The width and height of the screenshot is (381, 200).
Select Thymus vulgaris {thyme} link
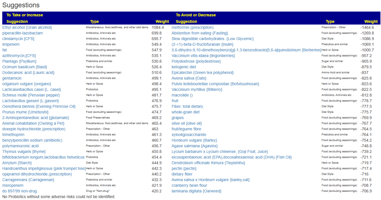(24, 151)
